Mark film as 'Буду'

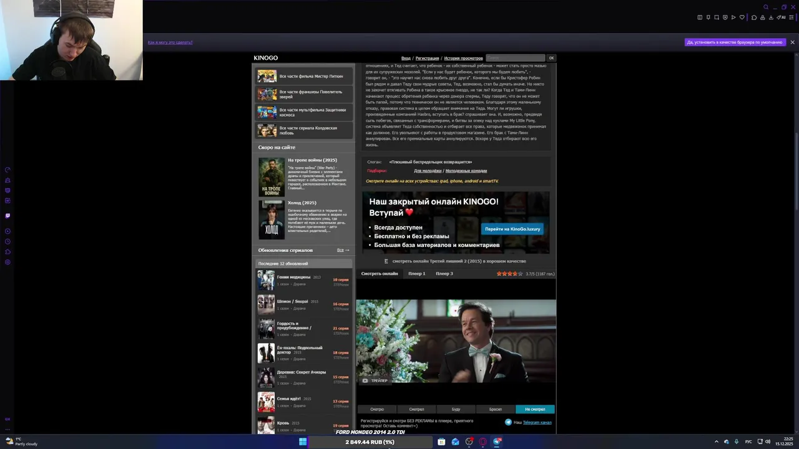click(x=456, y=409)
